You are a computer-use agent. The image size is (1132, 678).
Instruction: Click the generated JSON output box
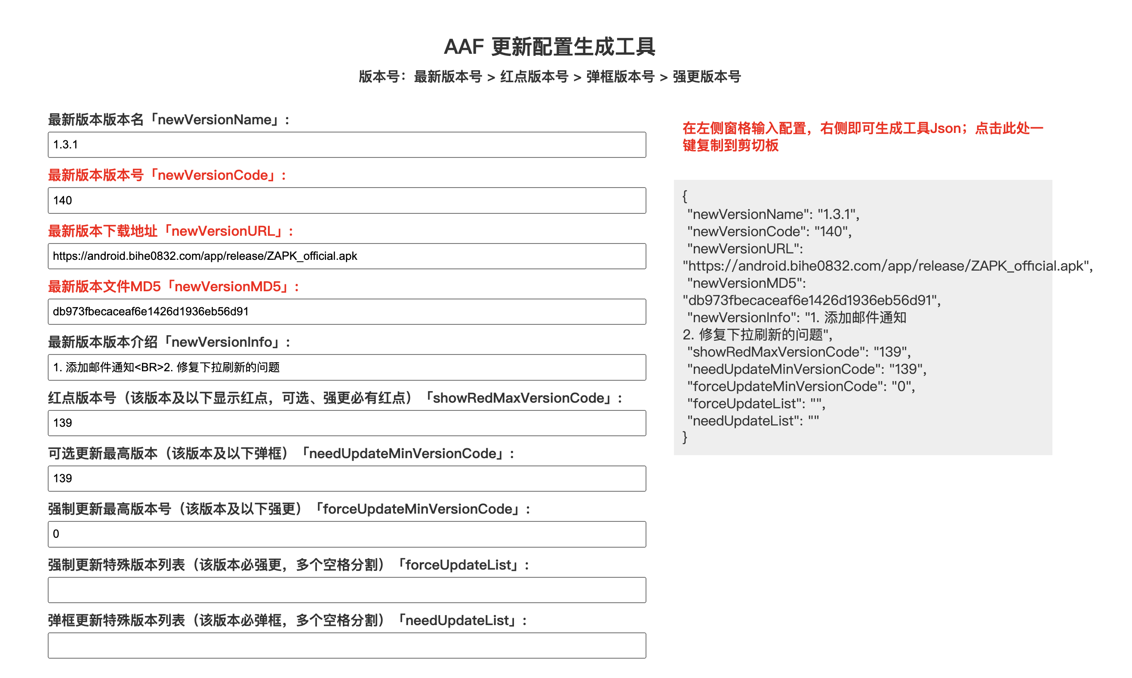point(862,317)
